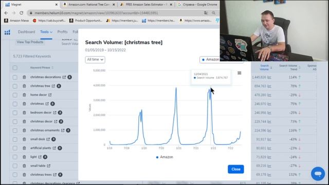
Task: Delete the small desk keyword
Action: (24, 139)
